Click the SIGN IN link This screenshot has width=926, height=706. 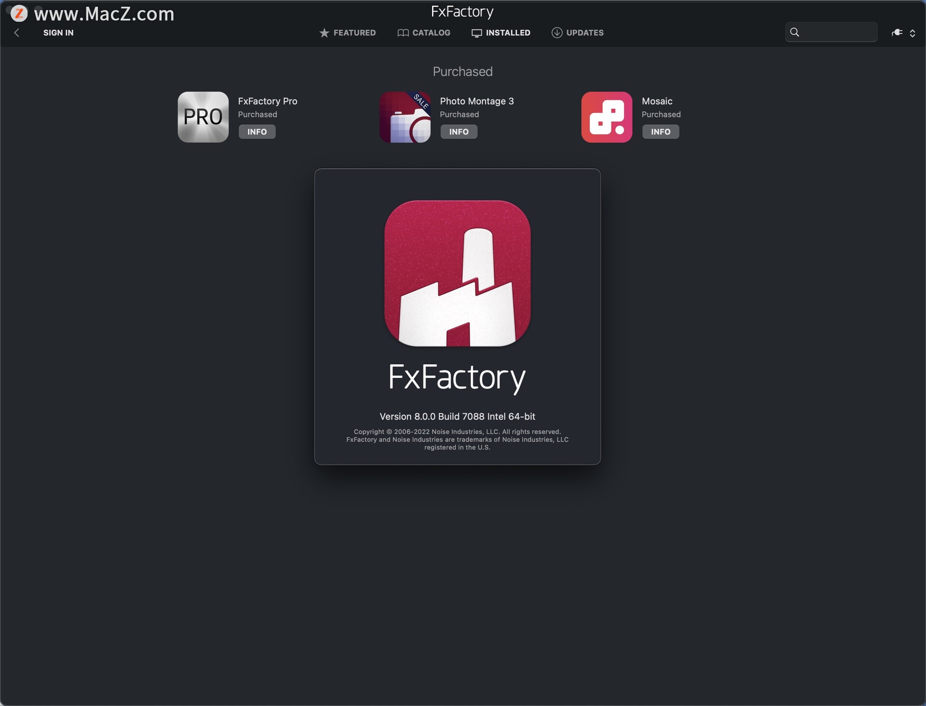[x=58, y=33]
